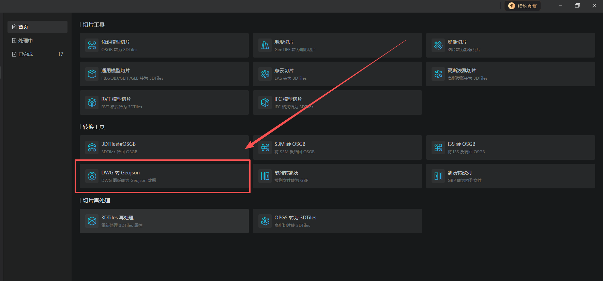Click the terrain slicing icon
603x281 pixels.
pos(265,45)
